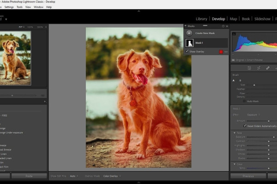Viewport: 277px width, 184px height.
Task: Open the Effect Exposure preset dropdown
Action: click(x=253, y=115)
